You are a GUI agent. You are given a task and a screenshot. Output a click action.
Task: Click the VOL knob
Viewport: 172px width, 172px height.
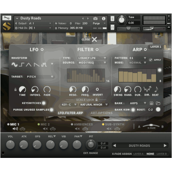pos(10,145)
